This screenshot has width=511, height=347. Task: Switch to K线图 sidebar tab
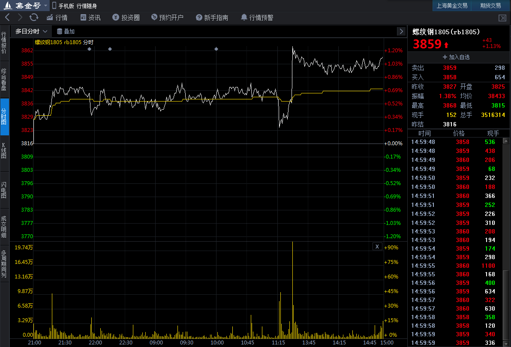[4, 150]
